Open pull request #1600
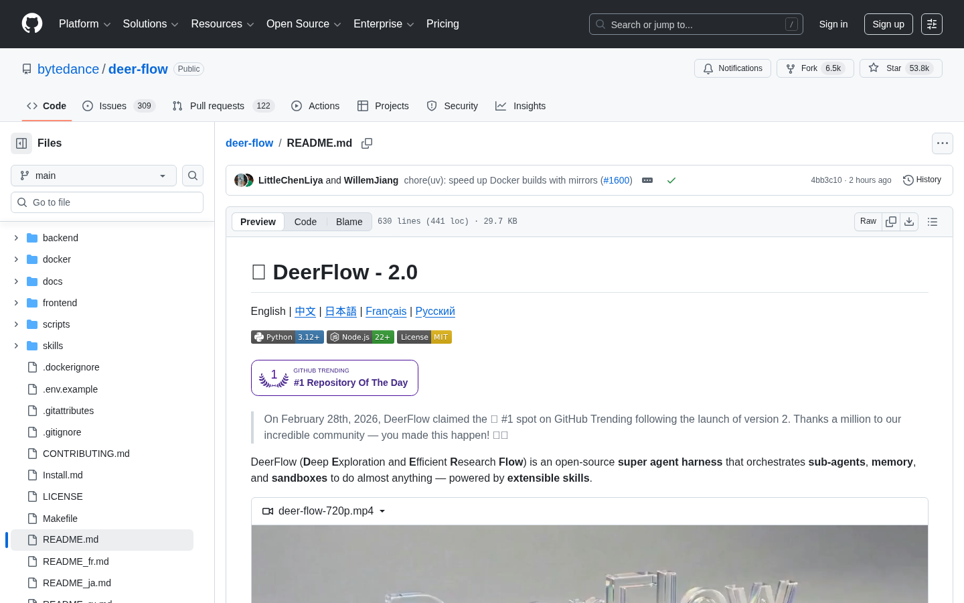The height and width of the screenshot is (603, 964). pyautogui.click(x=616, y=180)
